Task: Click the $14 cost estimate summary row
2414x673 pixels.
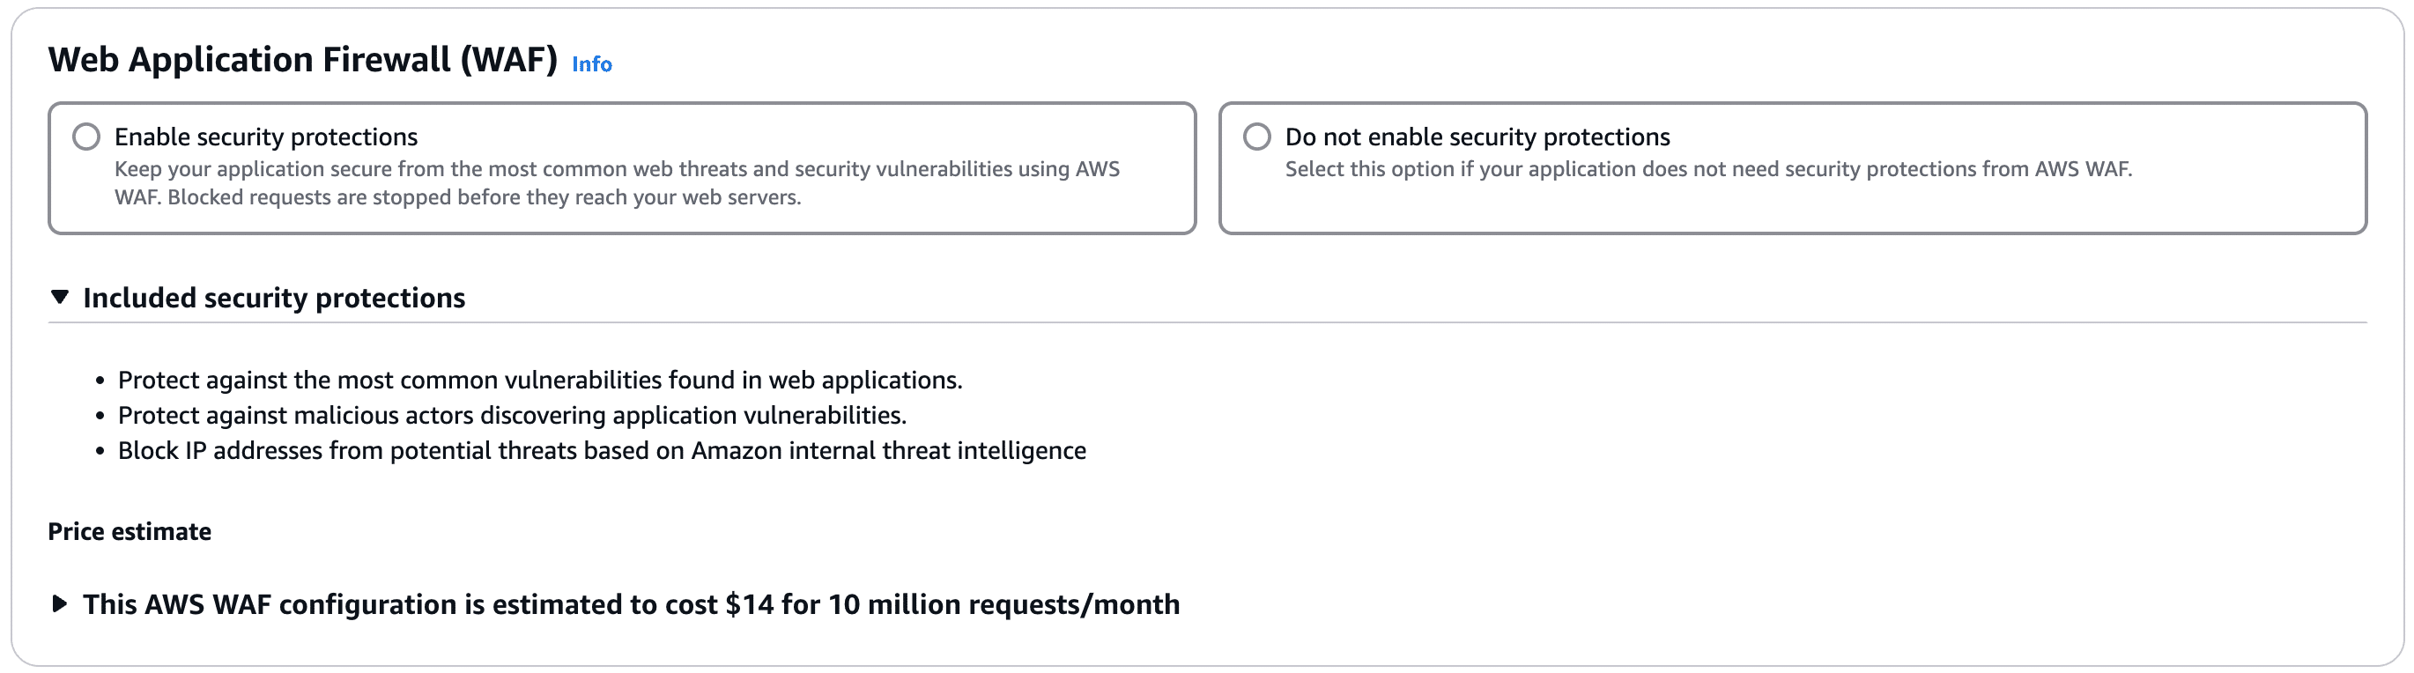Action: point(631,605)
